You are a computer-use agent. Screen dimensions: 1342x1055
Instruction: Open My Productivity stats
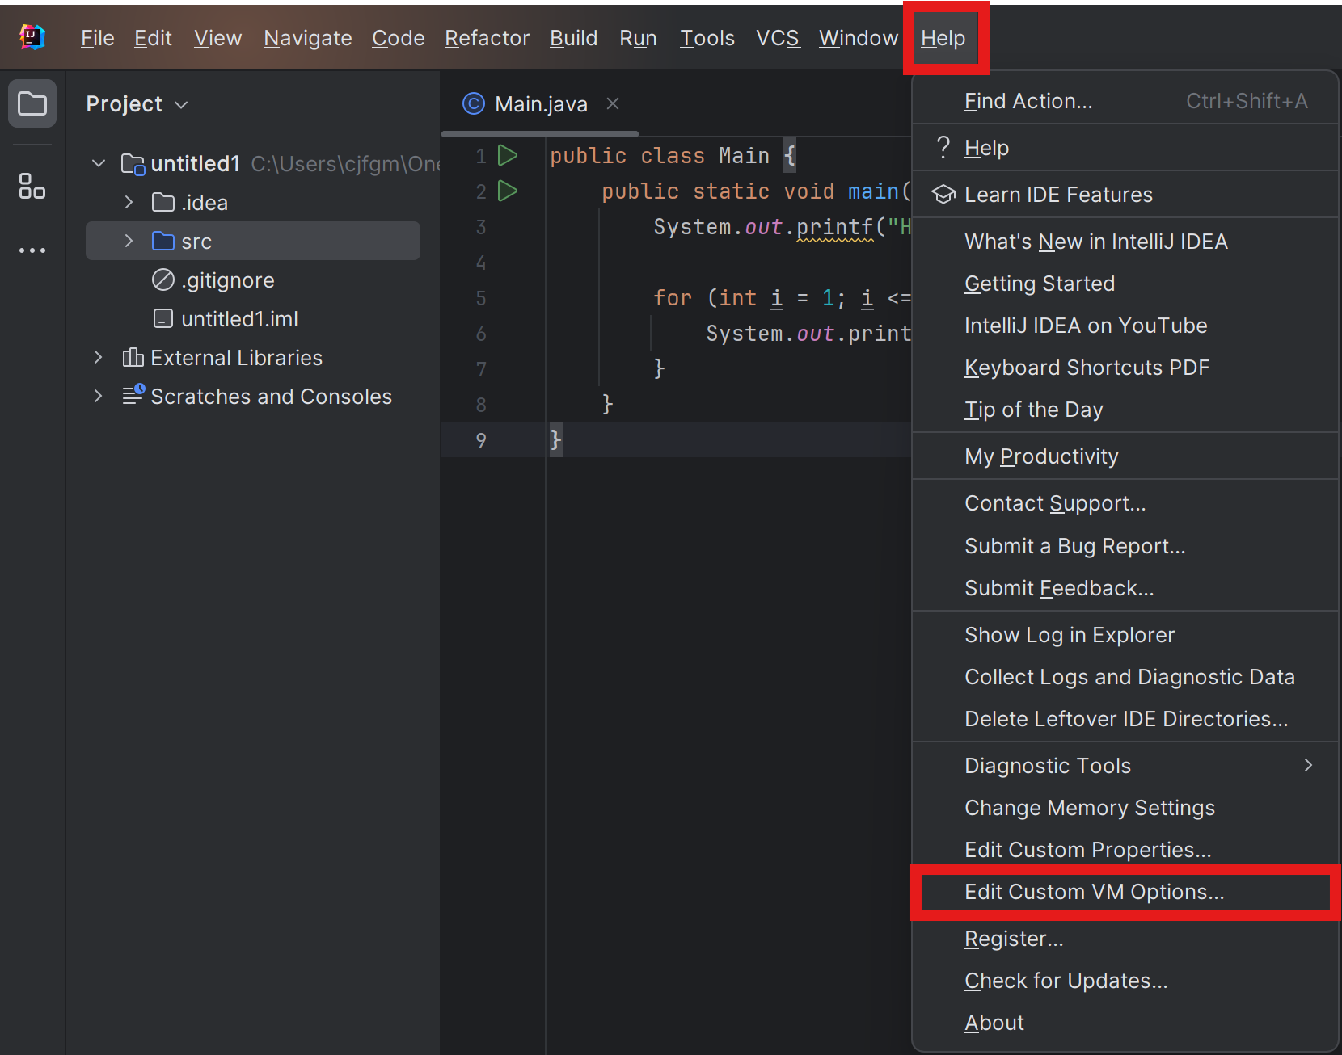(1125, 456)
